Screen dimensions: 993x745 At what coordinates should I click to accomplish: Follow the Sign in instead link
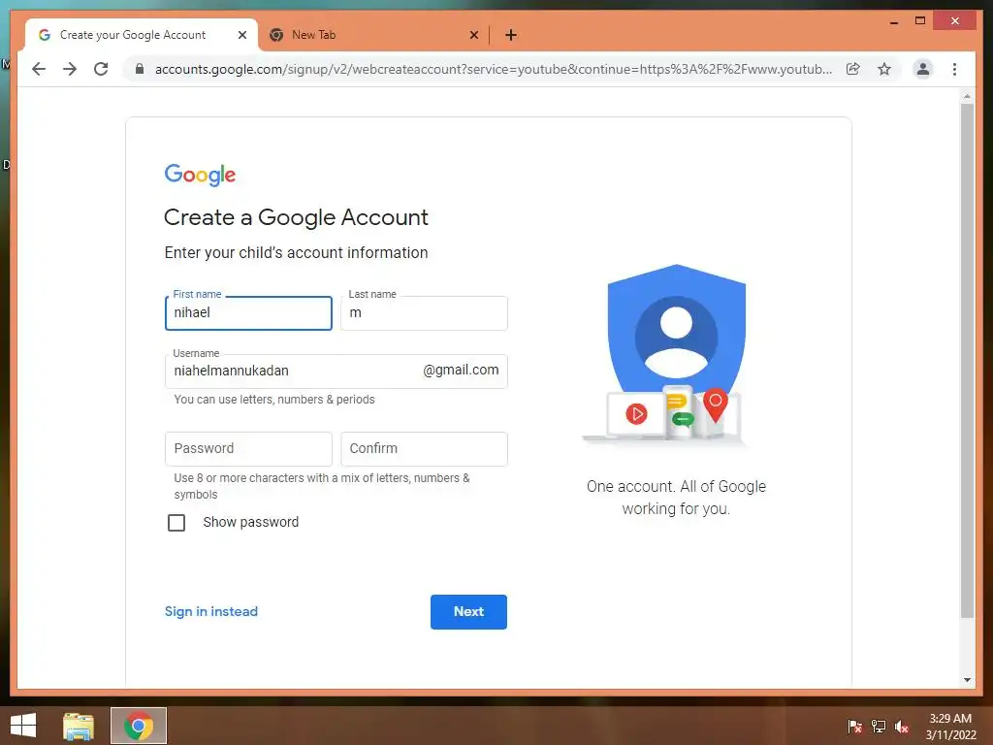210,611
